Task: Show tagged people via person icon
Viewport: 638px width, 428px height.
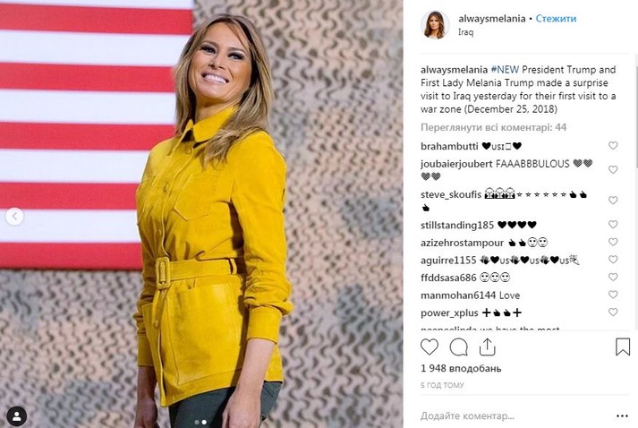Action: [x=17, y=416]
